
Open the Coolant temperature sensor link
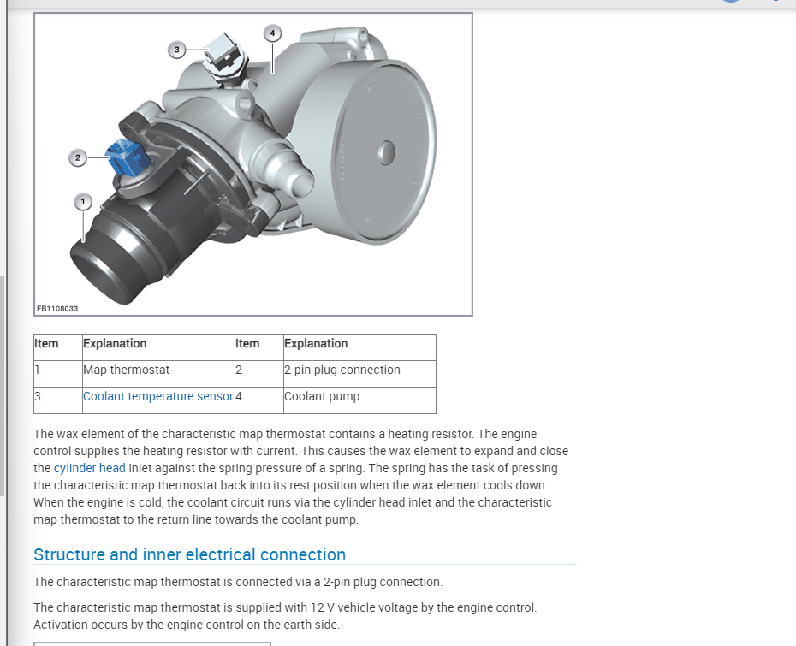click(157, 396)
